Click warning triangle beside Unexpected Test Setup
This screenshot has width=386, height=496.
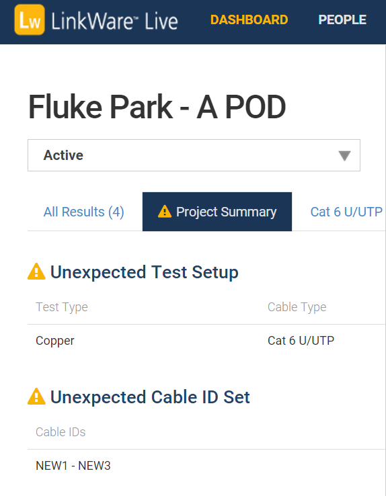pos(36,272)
